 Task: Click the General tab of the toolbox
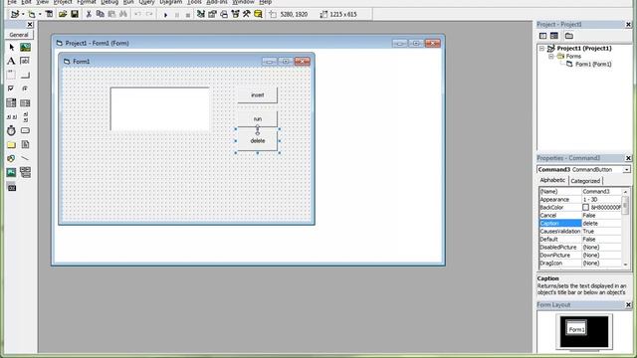[x=19, y=35]
